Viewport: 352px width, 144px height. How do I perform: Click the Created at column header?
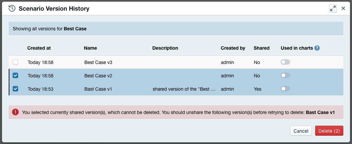point(39,48)
